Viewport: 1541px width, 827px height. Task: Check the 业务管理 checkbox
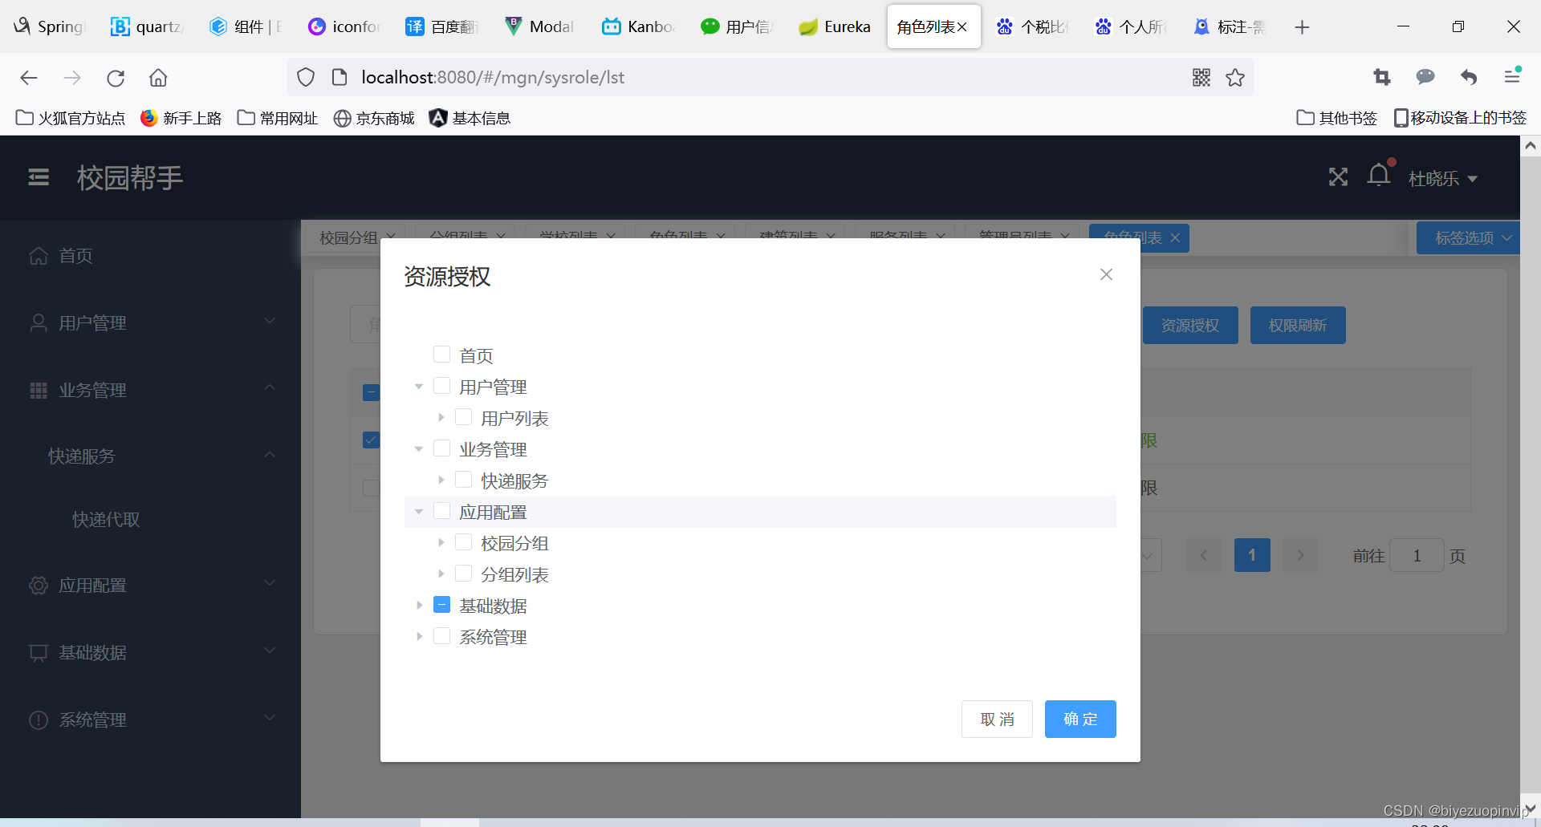pyautogui.click(x=441, y=448)
